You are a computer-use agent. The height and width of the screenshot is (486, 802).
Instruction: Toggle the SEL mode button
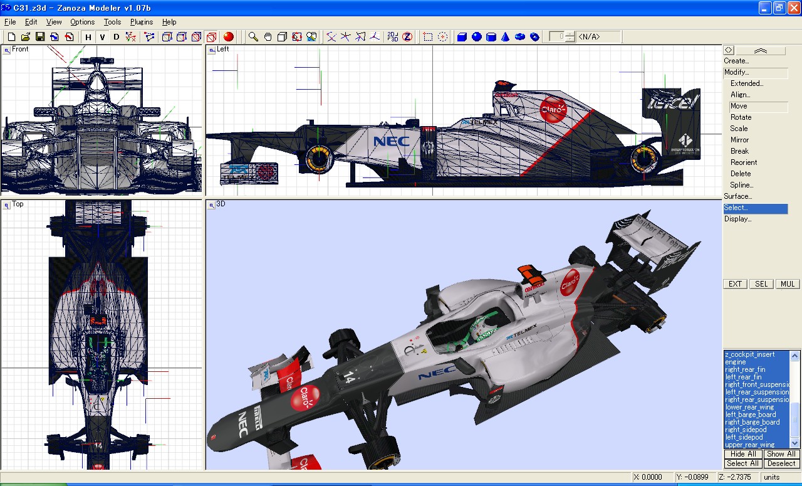(761, 284)
